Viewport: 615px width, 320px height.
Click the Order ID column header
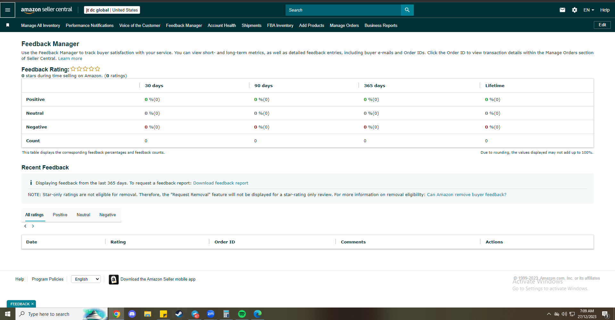[225, 242]
